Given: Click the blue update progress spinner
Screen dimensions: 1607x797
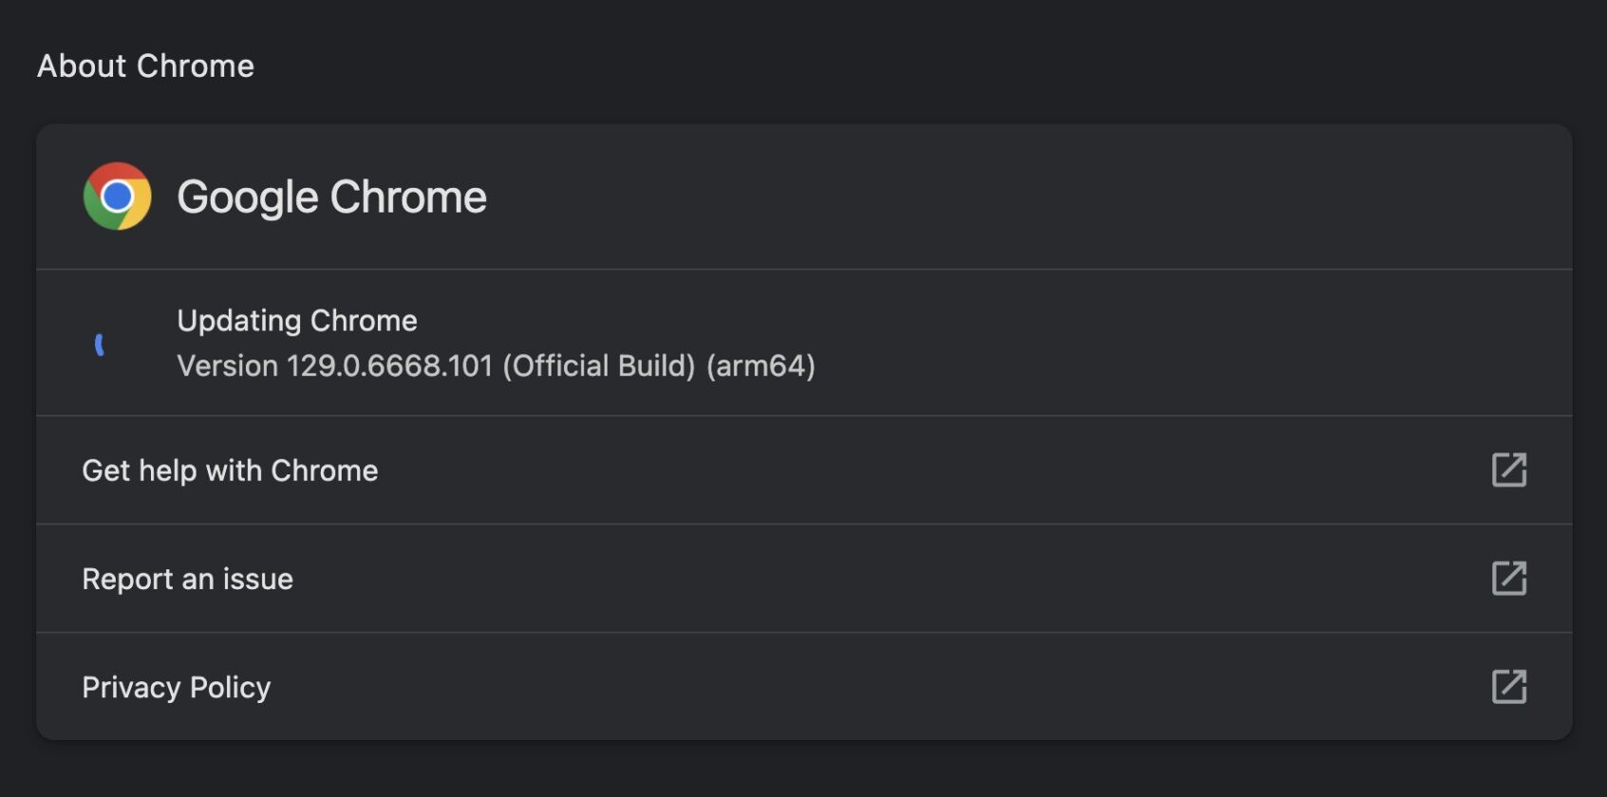Looking at the screenshot, I should pyautogui.click(x=100, y=344).
